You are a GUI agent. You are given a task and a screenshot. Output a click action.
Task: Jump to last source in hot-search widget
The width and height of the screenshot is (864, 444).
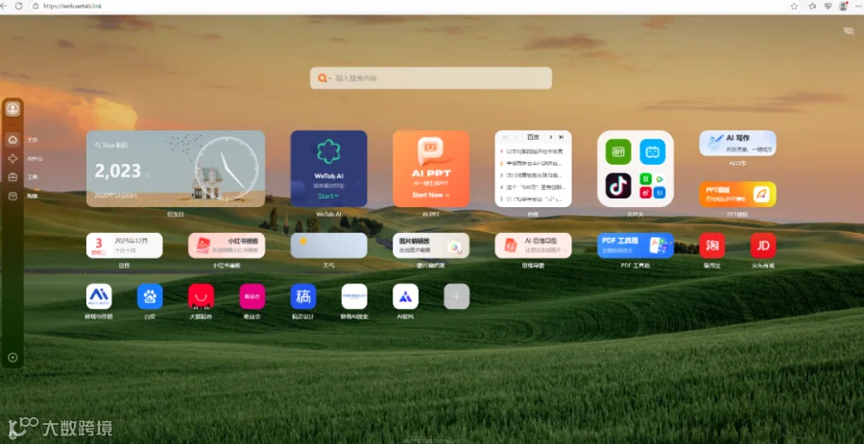562,136
